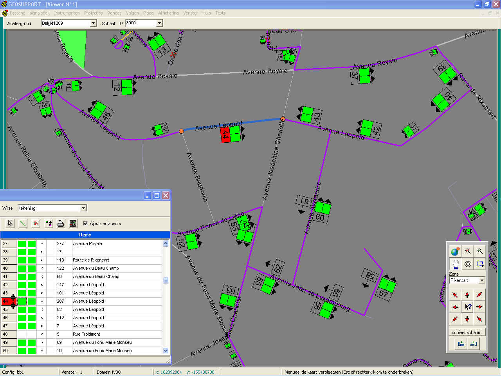The image size is (501, 376).
Task: Open the Achtergrond België1209 dropdown
Action: (93, 23)
